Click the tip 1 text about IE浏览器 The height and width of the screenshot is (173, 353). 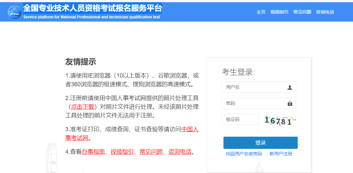132,80
